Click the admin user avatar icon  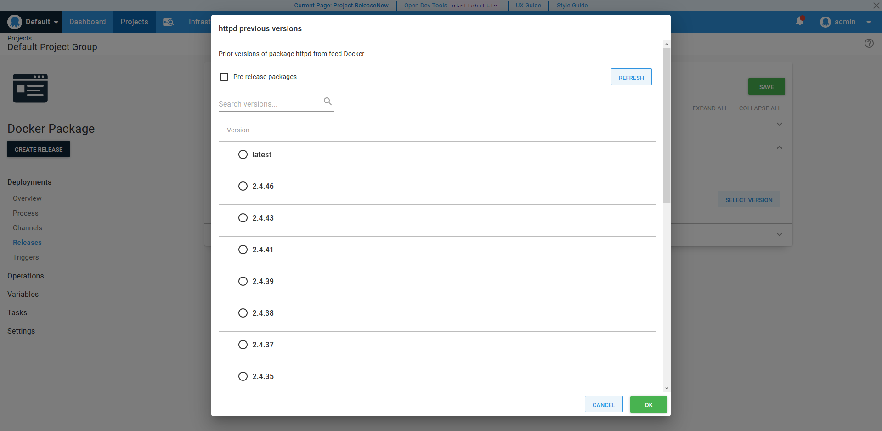(x=825, y=22)
